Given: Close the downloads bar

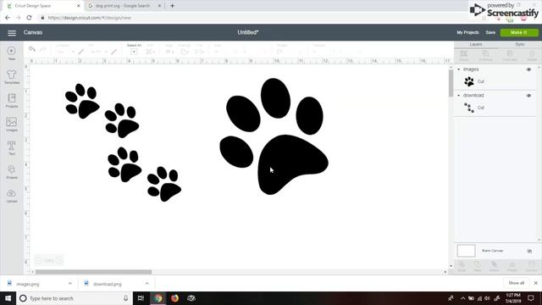Looking at the screenshot, I should pos(536,283).
